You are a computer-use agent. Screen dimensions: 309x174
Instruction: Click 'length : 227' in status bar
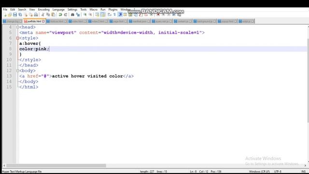coord(147,172)
